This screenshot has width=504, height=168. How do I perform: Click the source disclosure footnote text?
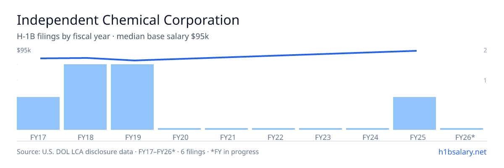pyautogui.click(x=138, y=152)
